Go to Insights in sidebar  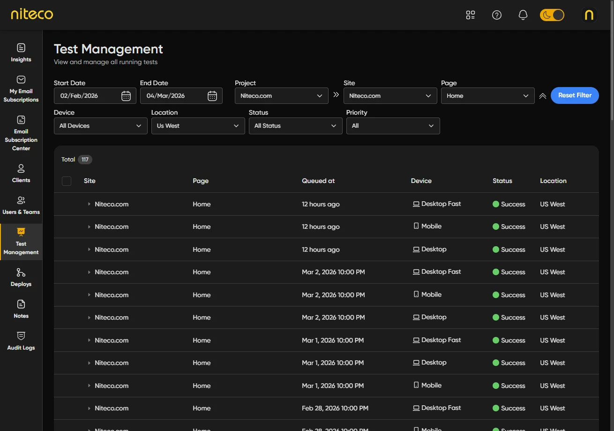(21, 52)
